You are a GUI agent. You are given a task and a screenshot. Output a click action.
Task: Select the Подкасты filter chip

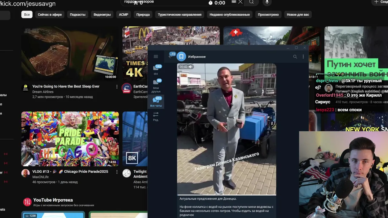coord(78,15)
